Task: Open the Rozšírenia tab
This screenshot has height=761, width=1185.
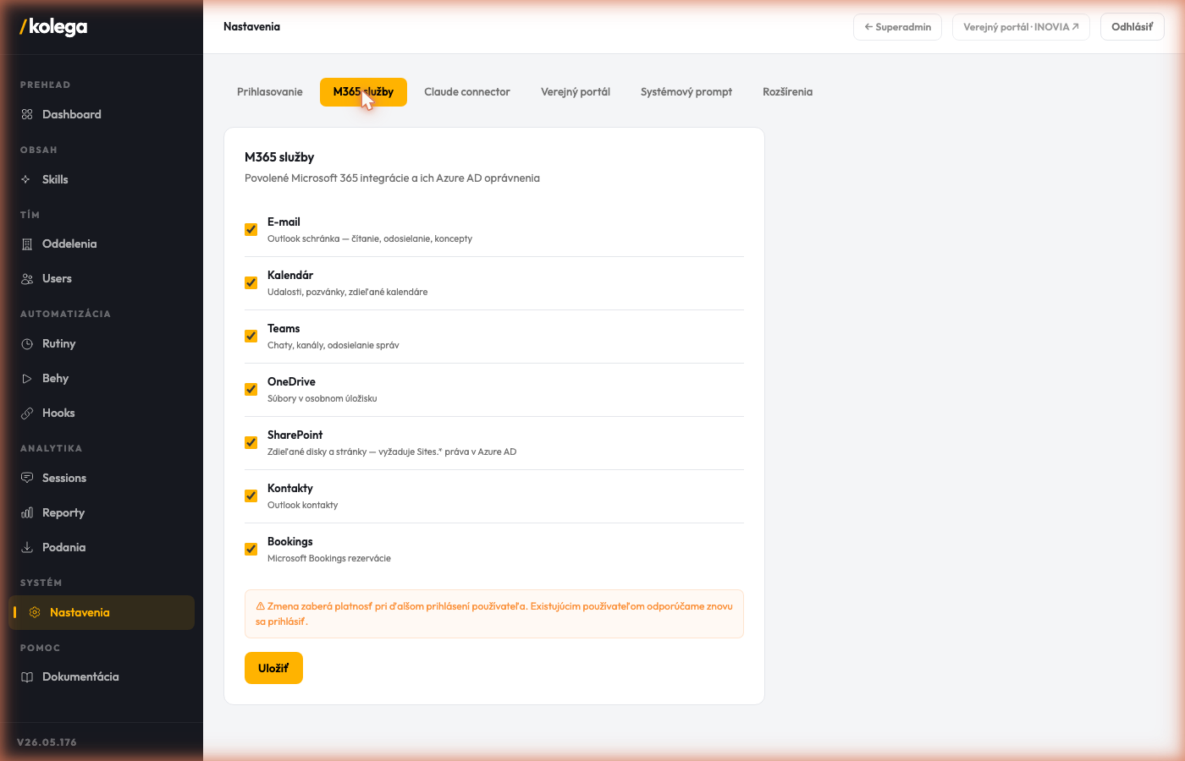Action: (787, 92)
